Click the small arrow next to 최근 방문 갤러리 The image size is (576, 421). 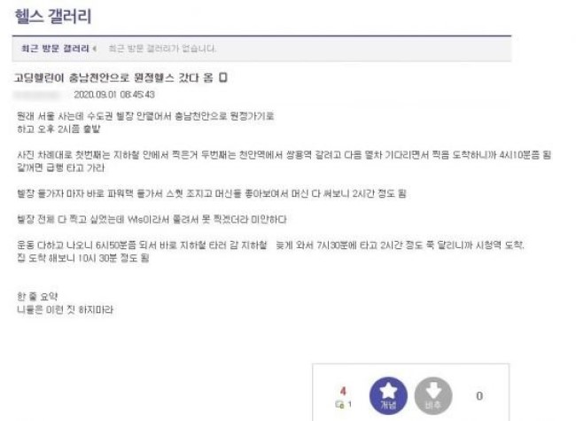point(95,49)
